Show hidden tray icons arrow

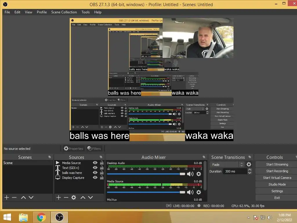[249, 217]
